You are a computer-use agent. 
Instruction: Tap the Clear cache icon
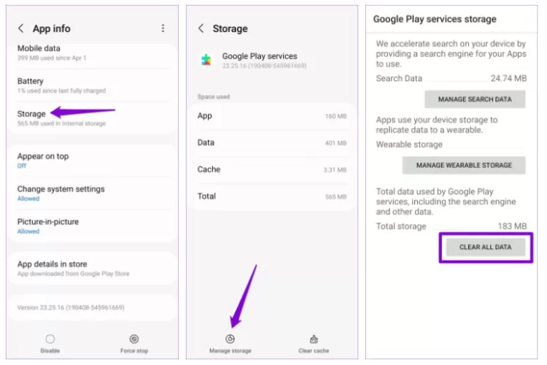pyautogui.click(x=314, y=339)
